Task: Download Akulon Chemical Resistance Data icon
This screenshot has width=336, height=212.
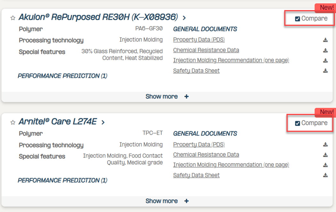Action: pyautogui.click(x=325, y=50)
